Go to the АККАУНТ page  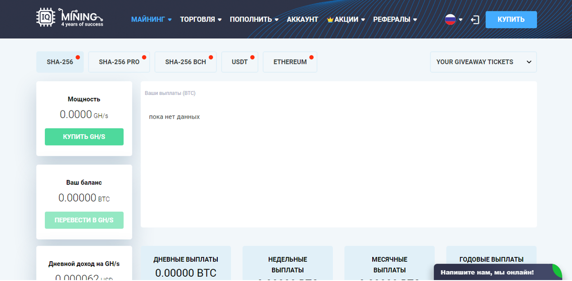(302, 19)
